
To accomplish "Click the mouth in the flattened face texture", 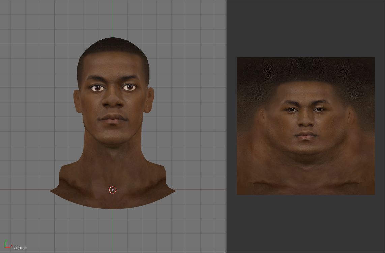I will (306, 136).
